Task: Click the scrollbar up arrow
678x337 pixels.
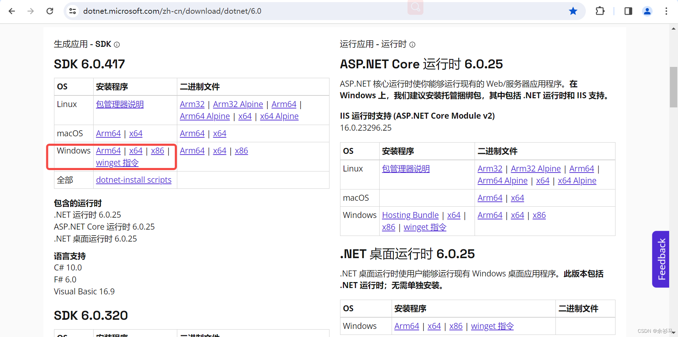Action: [x=673, y=29]
